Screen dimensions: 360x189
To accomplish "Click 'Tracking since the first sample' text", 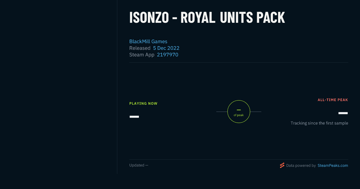I will tap(319, 123).
